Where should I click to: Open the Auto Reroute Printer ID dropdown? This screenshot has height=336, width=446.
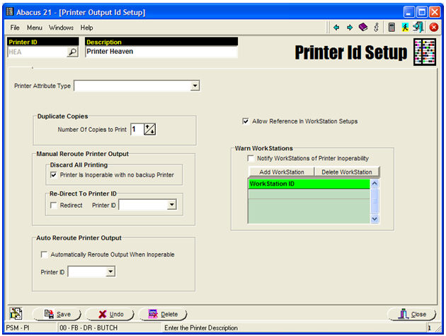click(x=109, y=271)
